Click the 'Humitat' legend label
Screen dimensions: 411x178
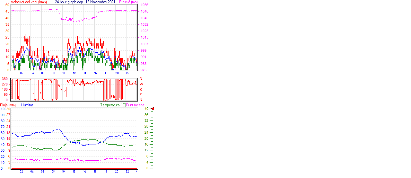pyautogui.click(x=27, y=105)
